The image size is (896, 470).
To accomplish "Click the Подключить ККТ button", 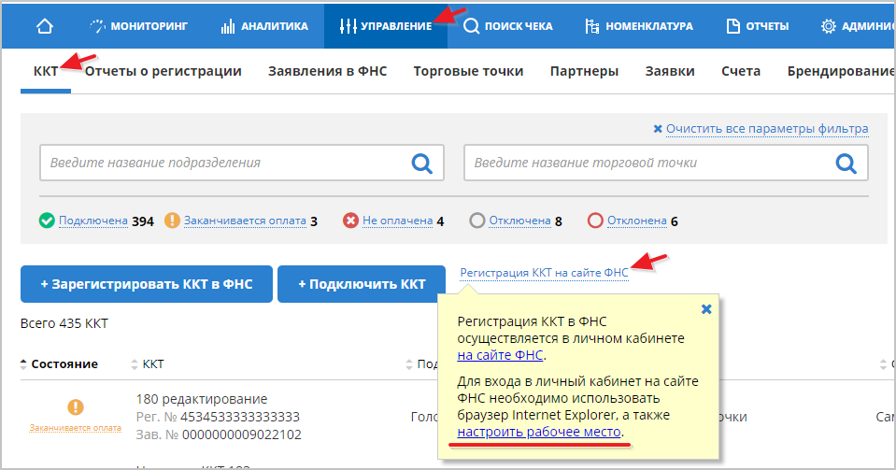I will tap(361, 284).
